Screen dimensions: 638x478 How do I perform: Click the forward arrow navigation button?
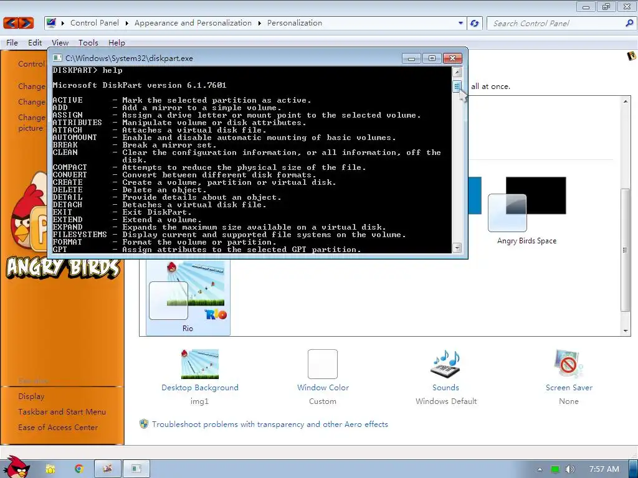pyautogui.click(x=26, y=23)
